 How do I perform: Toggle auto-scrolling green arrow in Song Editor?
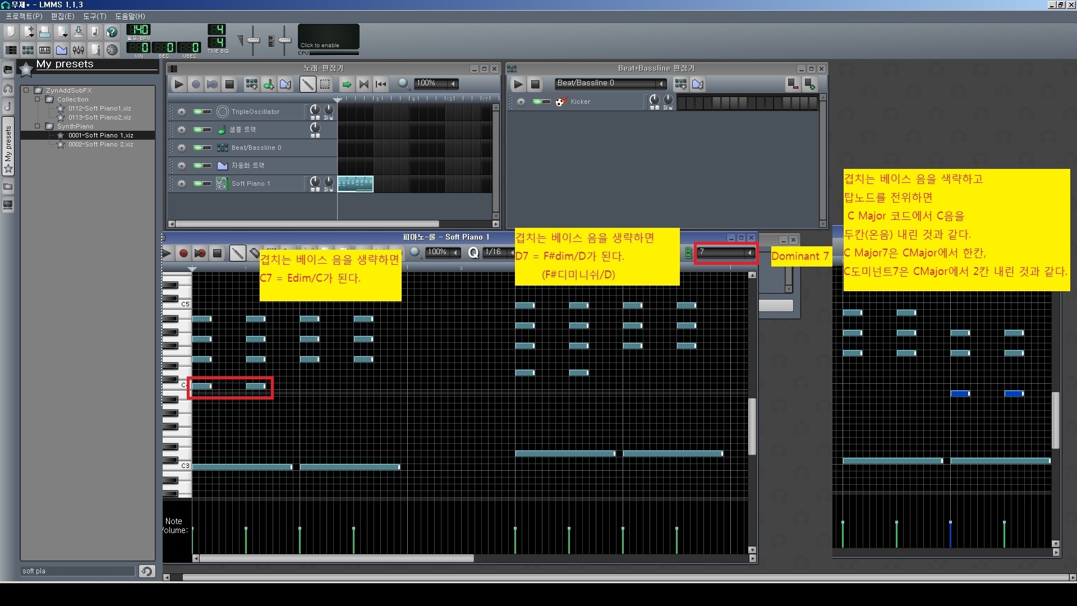347,84
